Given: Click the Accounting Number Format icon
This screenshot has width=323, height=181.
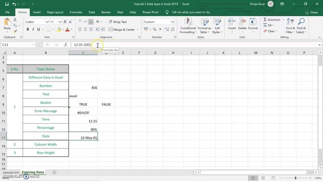Looking at the screenshot, I should [x=146, y=29].
